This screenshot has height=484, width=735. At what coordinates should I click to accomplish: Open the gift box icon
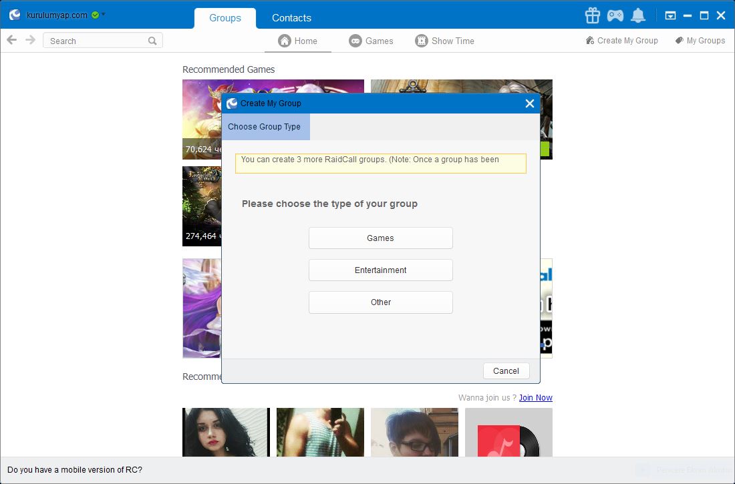pos(593,15)
